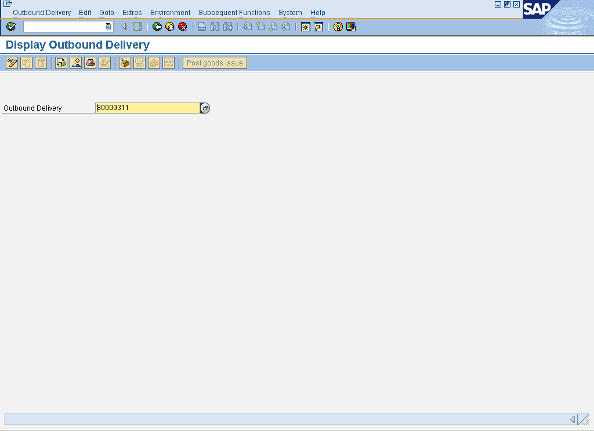Click the greyed Serial Numbers icon
Image resolution: width=594 pixels, height=431 pixels.
click(x=169, y=63)
